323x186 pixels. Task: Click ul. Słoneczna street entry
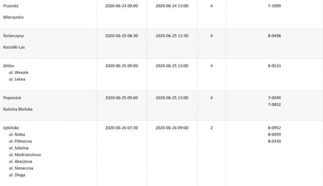21,168
